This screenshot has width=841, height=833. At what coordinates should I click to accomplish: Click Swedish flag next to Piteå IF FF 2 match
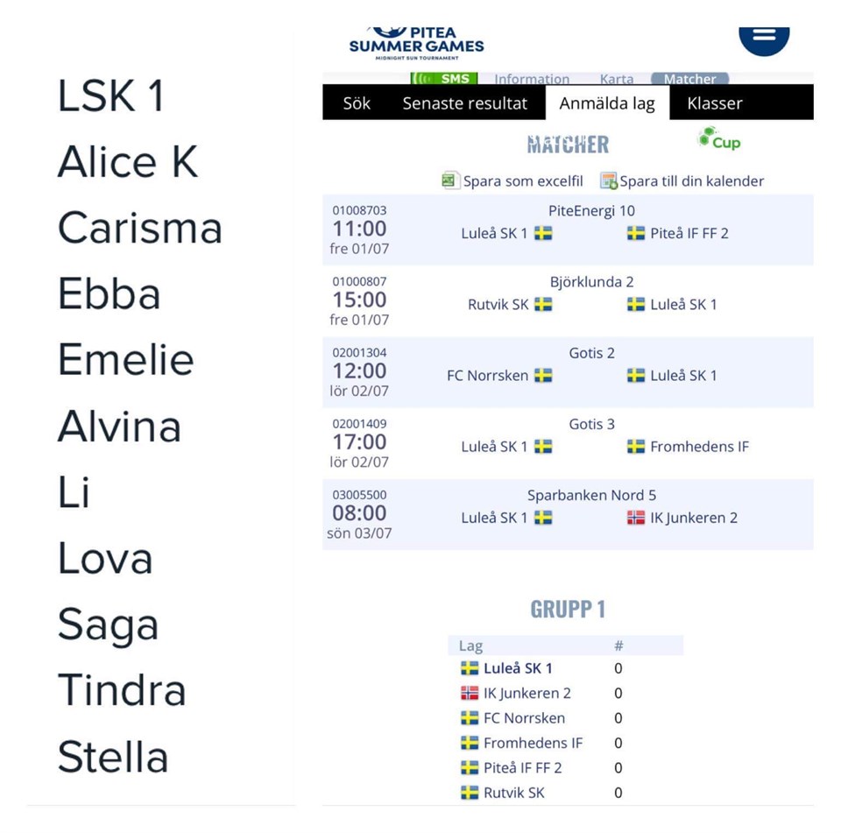[636, 233]
